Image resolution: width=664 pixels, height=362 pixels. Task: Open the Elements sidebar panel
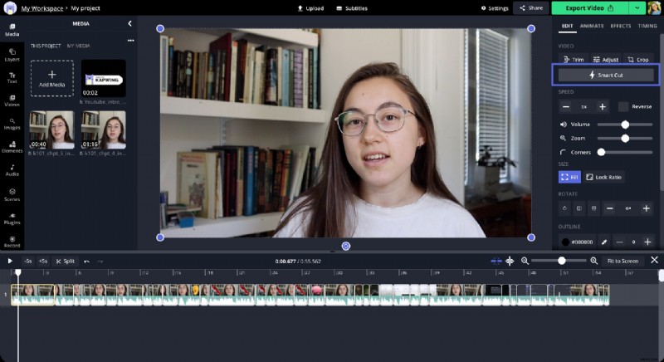pos(12,147)
